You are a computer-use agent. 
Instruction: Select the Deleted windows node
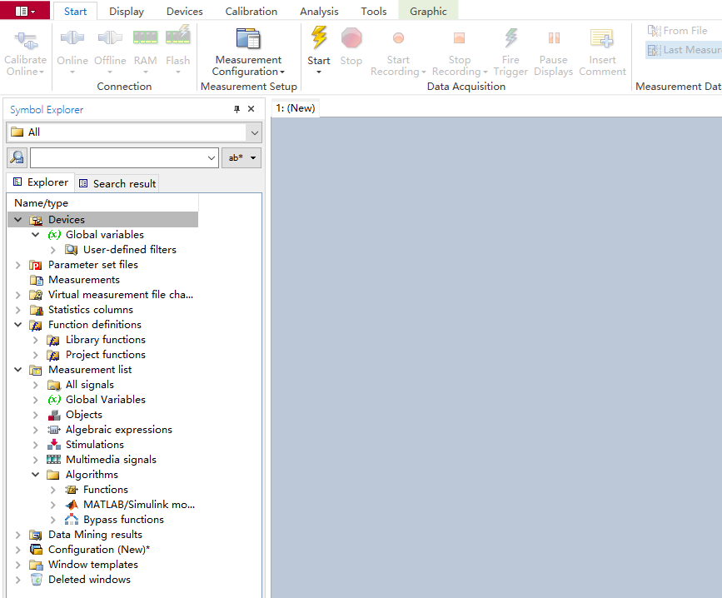point(89,580)
